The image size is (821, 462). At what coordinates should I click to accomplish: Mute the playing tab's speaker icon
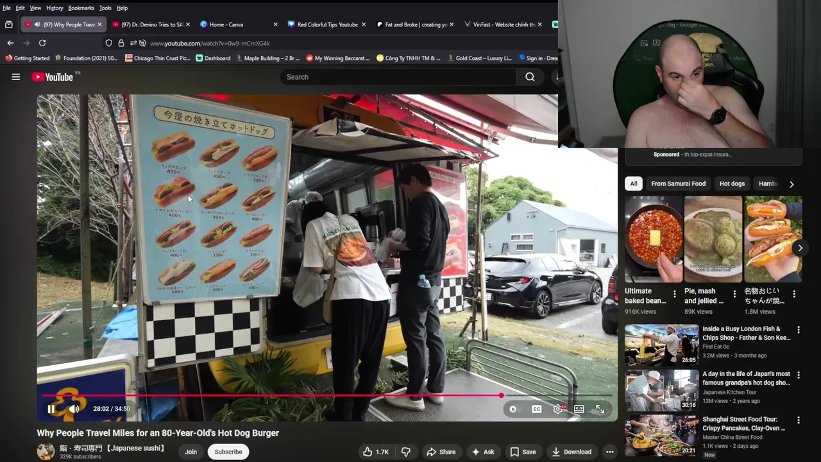click(38, 24)
